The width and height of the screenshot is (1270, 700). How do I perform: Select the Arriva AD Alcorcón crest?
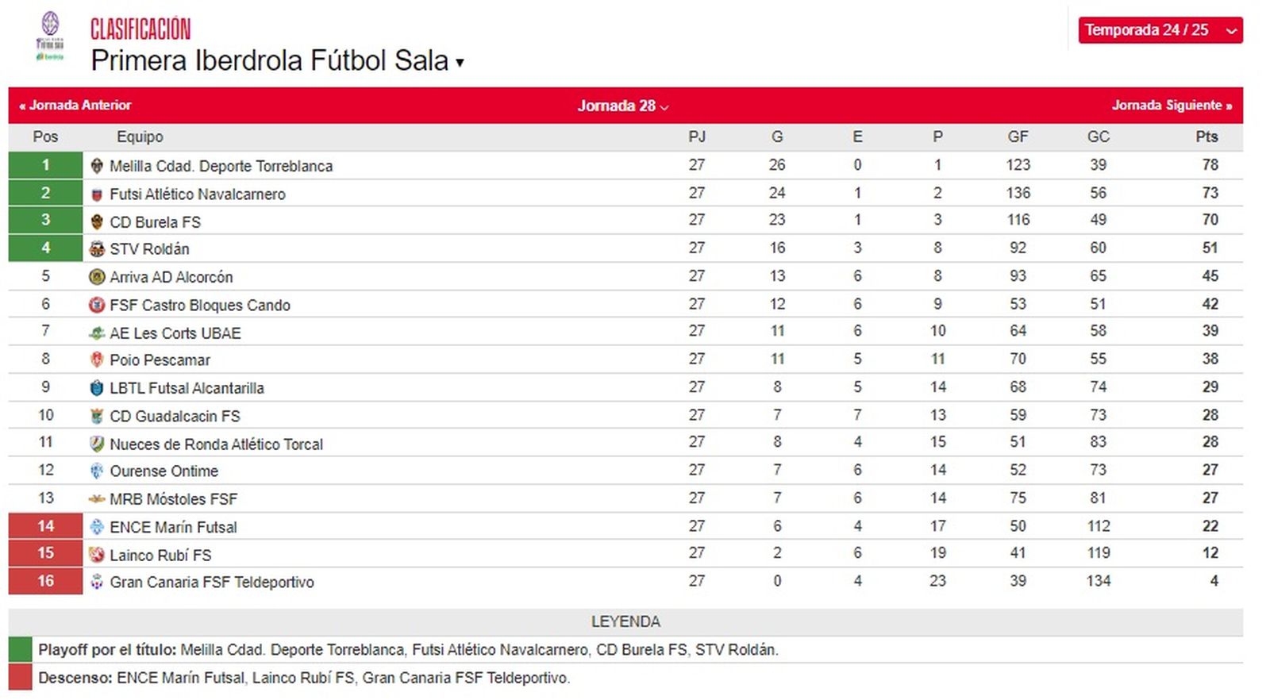[97, 276]
